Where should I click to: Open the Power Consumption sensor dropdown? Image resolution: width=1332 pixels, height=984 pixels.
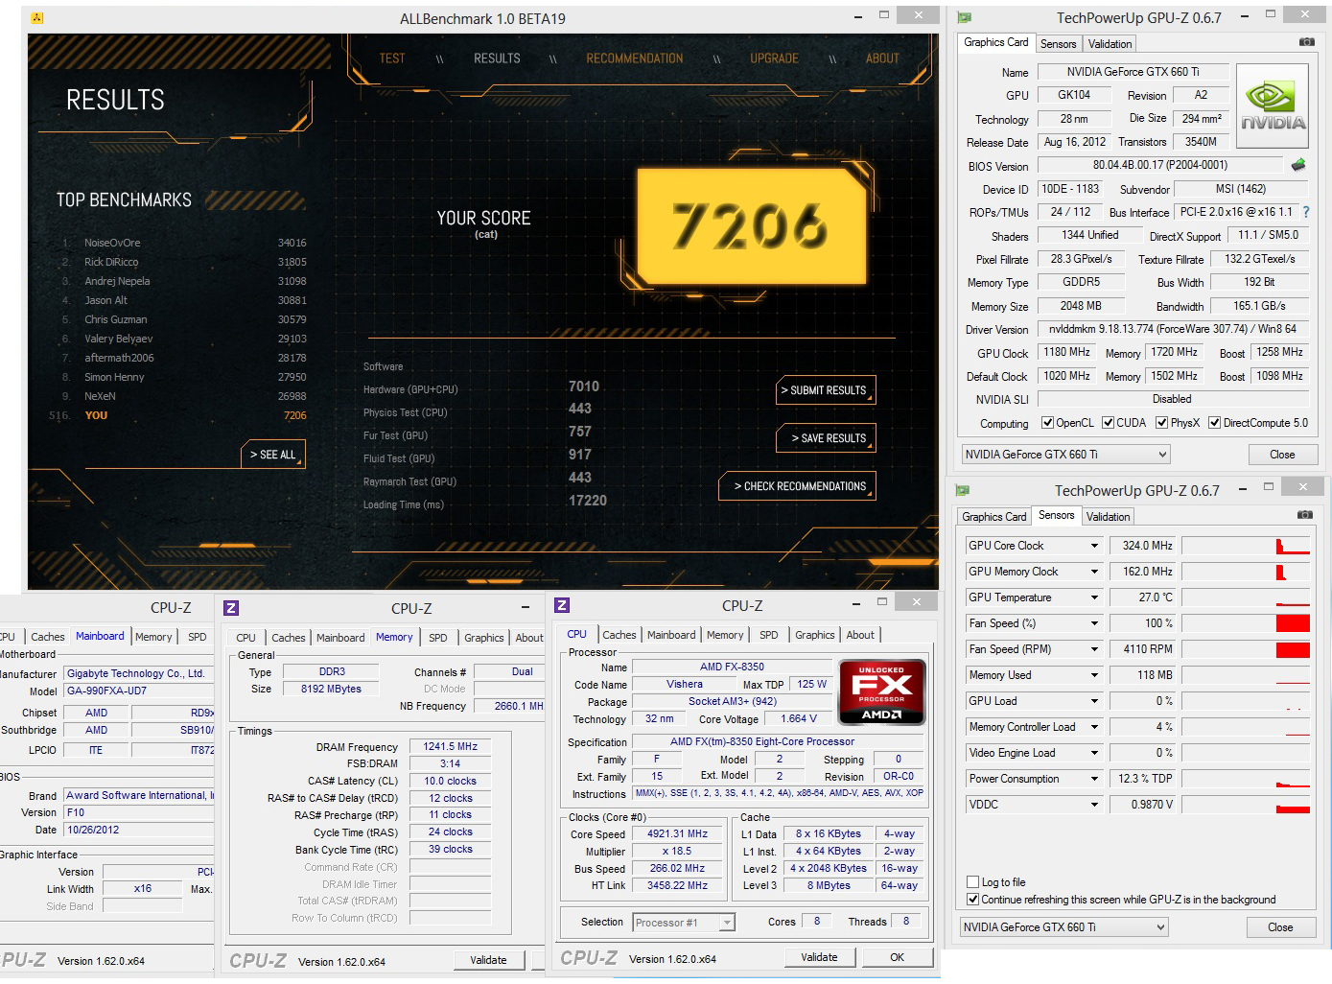(x=1094, y=779)
